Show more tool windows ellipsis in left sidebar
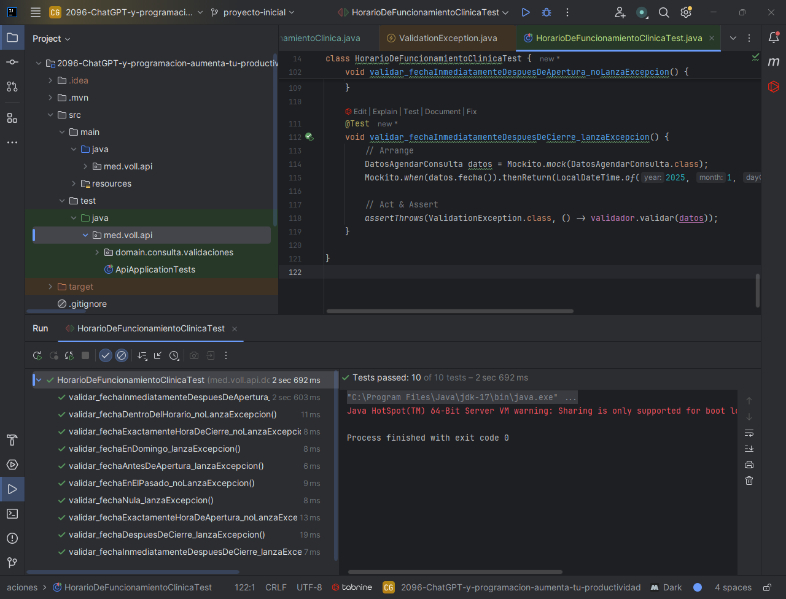The width and height of the screenshot is (786, 599). pos(12,142)
